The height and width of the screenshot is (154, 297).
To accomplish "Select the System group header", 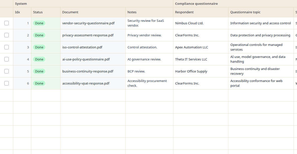I will coord(93,4).
